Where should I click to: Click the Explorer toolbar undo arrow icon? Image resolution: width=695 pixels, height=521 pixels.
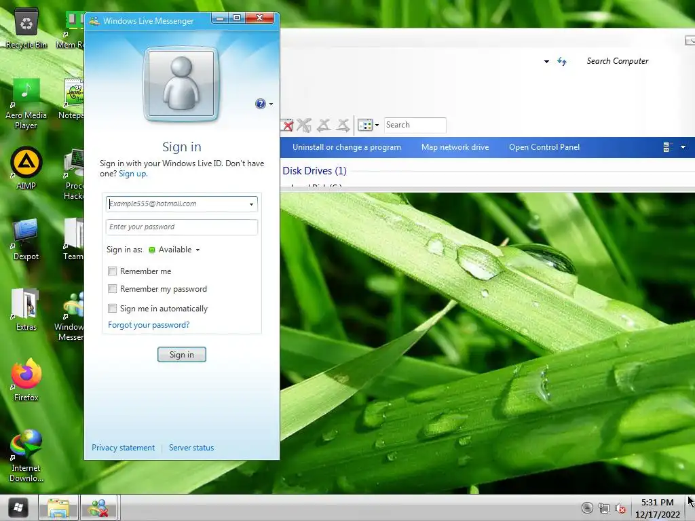click(x=324, y=126)
